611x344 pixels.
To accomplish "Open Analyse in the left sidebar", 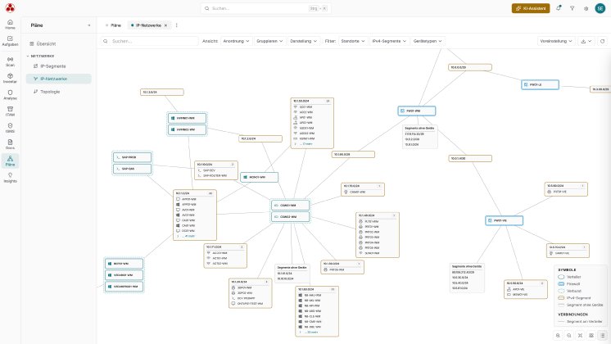I will [x=10, y=95].
